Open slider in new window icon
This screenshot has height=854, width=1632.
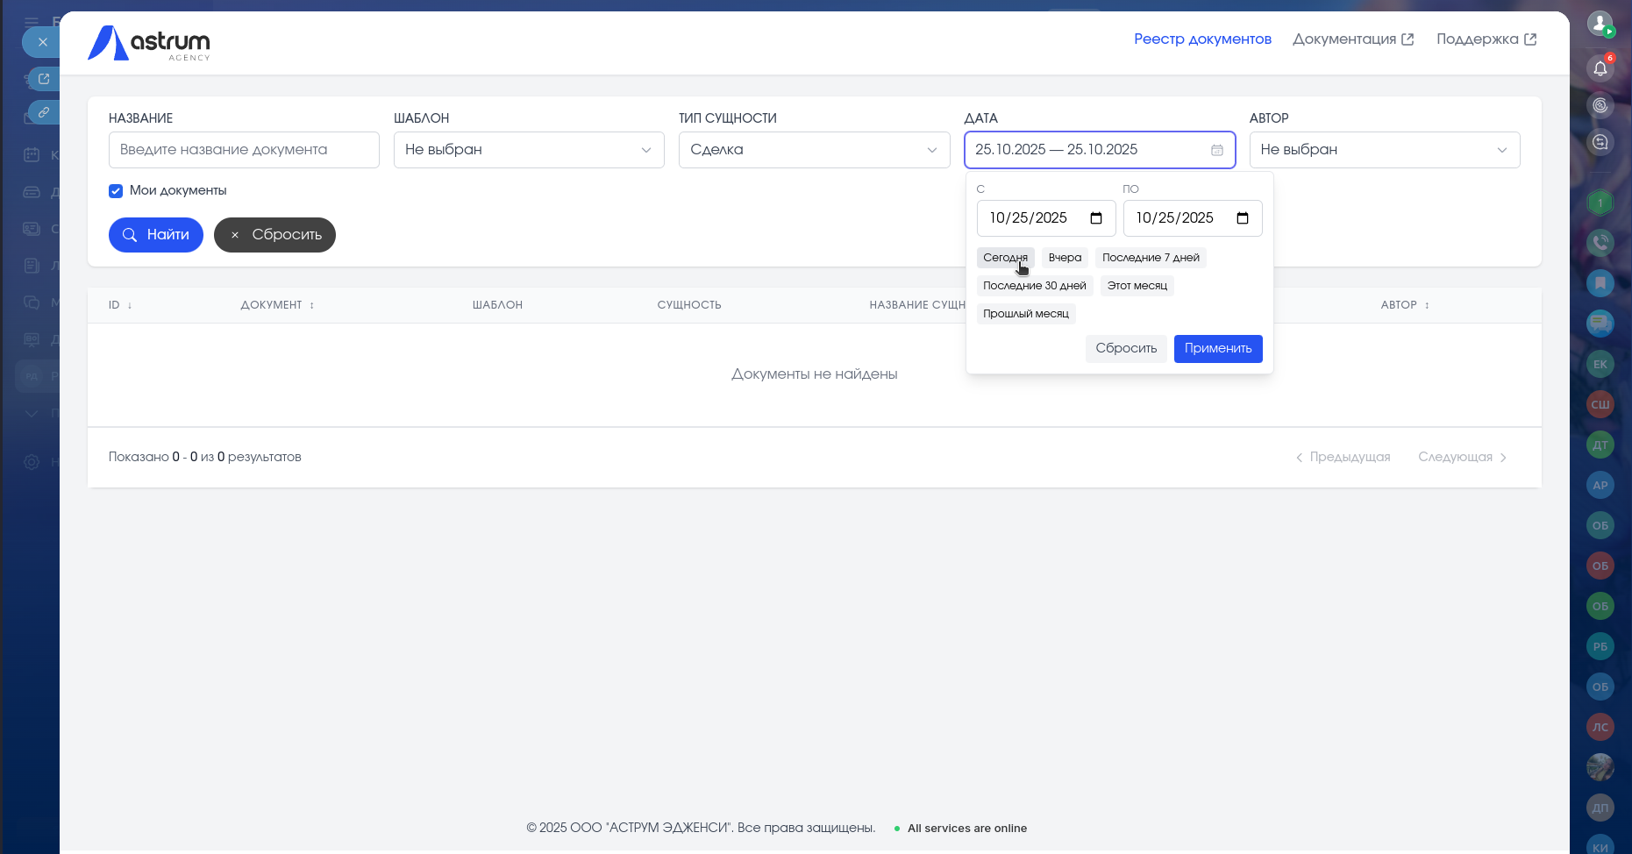click(x=43, y=79)
